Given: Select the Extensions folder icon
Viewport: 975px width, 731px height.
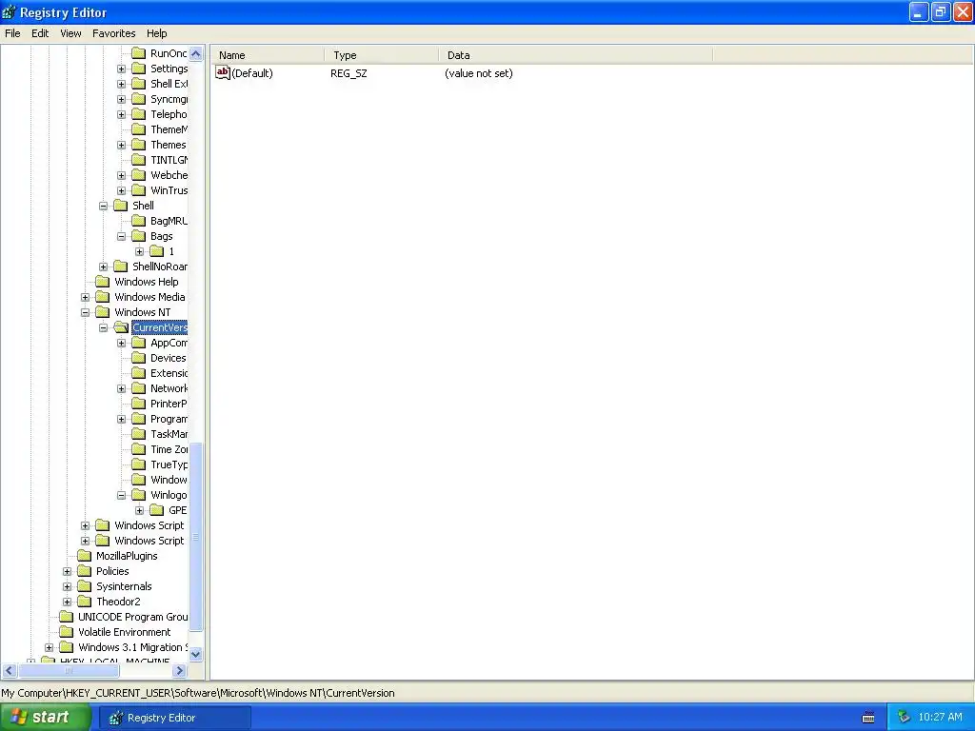Looking at the screenshot, I should pos(139,373).
